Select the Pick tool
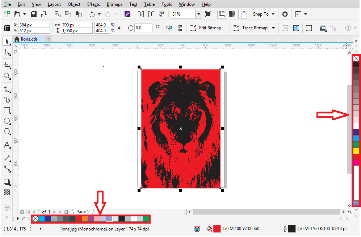This screenshot has width=361, height=237. click(x=7, y=41)
